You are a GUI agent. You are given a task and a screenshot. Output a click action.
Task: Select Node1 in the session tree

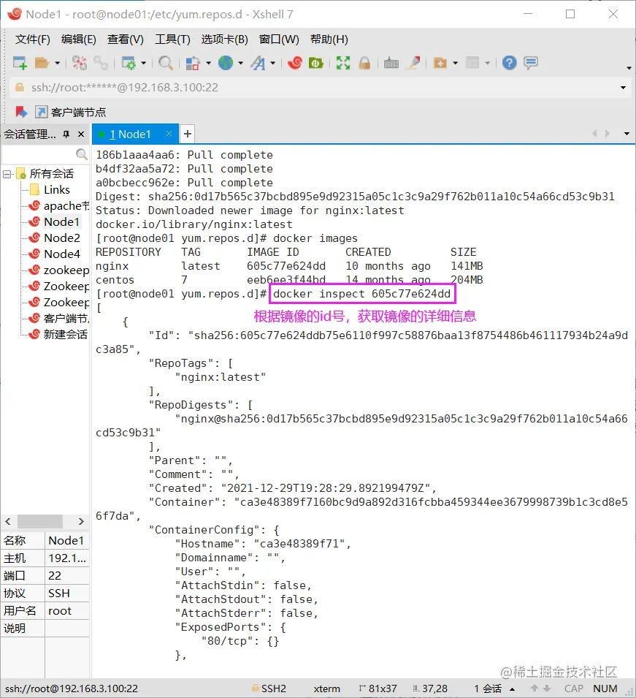pos(61,222)
